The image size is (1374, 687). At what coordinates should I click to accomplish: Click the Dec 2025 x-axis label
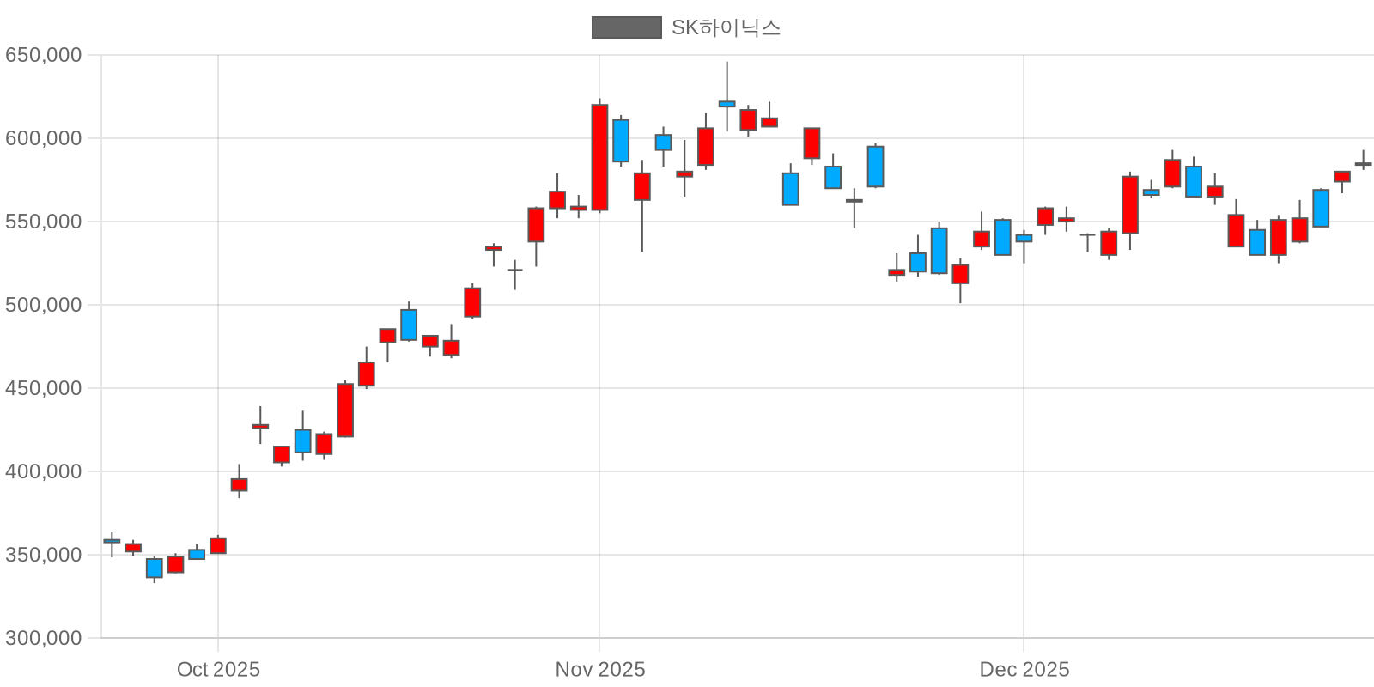(1024, 670)
